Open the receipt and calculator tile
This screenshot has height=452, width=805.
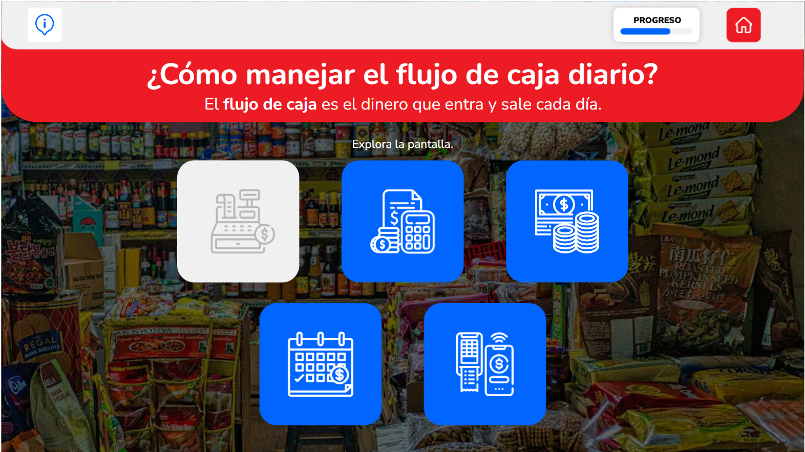pyautogui.click(x=402, y=221)
